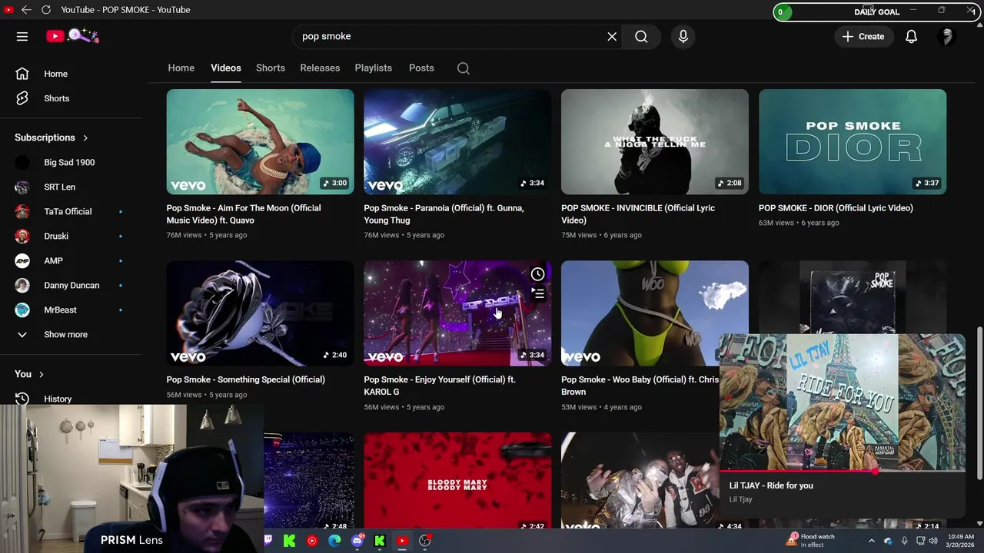Select the Videos channel tab

coord(226,68)
